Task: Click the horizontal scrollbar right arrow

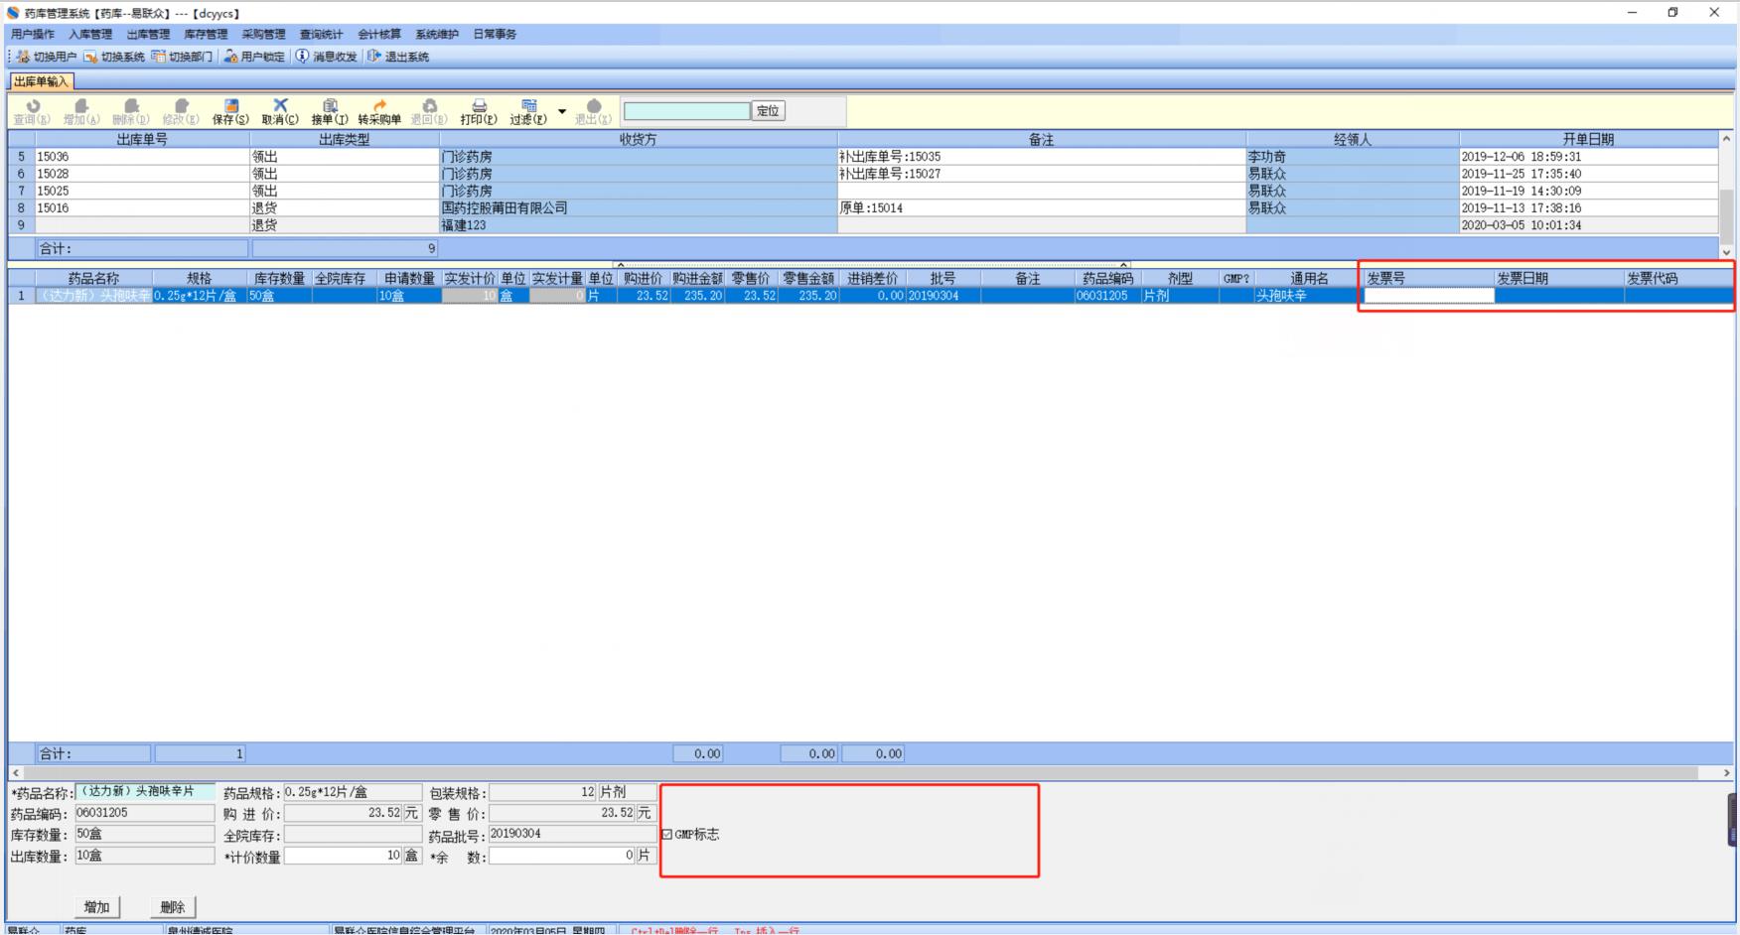Action: tap(1726, 772)
